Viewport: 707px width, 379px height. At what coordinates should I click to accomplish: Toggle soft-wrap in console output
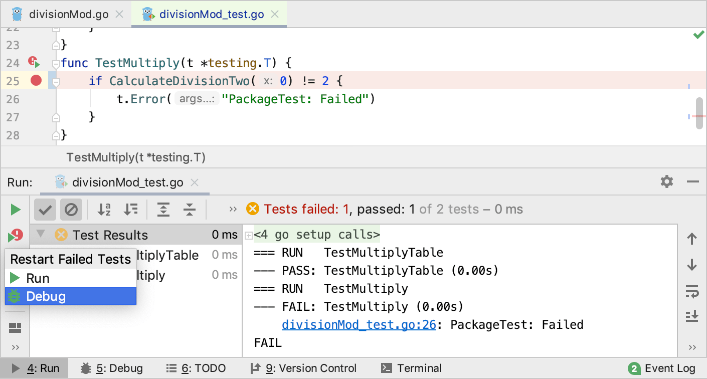pyautogui.click(x=692, y=291)
